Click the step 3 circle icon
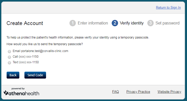 pyautogui.click(x=151, y=23)
